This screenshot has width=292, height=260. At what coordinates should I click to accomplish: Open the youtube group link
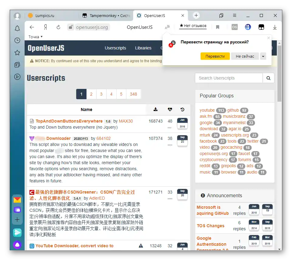point(207,110)
